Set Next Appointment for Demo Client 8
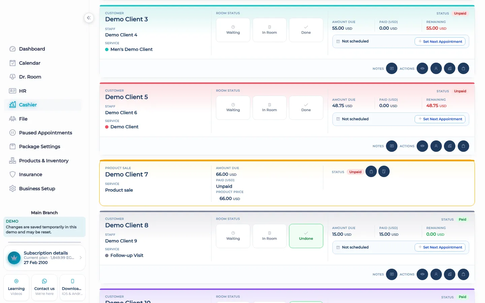 440,247
